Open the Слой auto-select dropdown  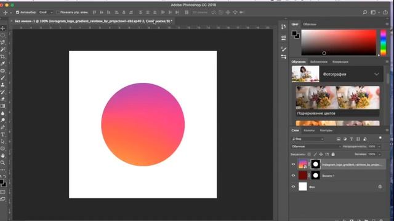click(x=46, y=12)
